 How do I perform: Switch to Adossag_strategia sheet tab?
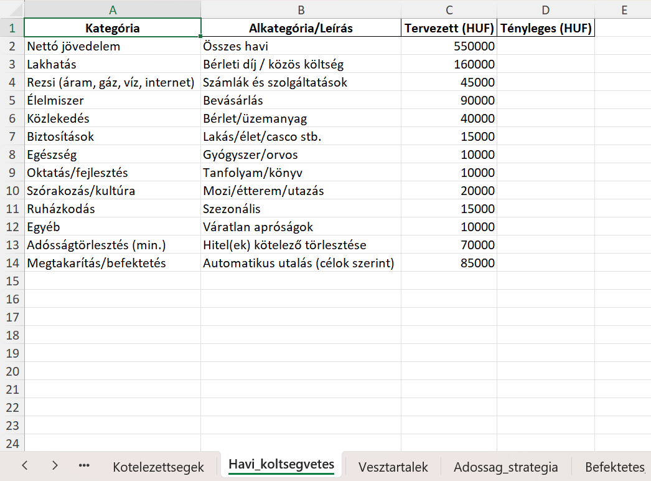point(505,467)
